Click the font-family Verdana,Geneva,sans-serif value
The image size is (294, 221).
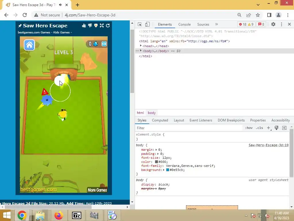[190, 166]
